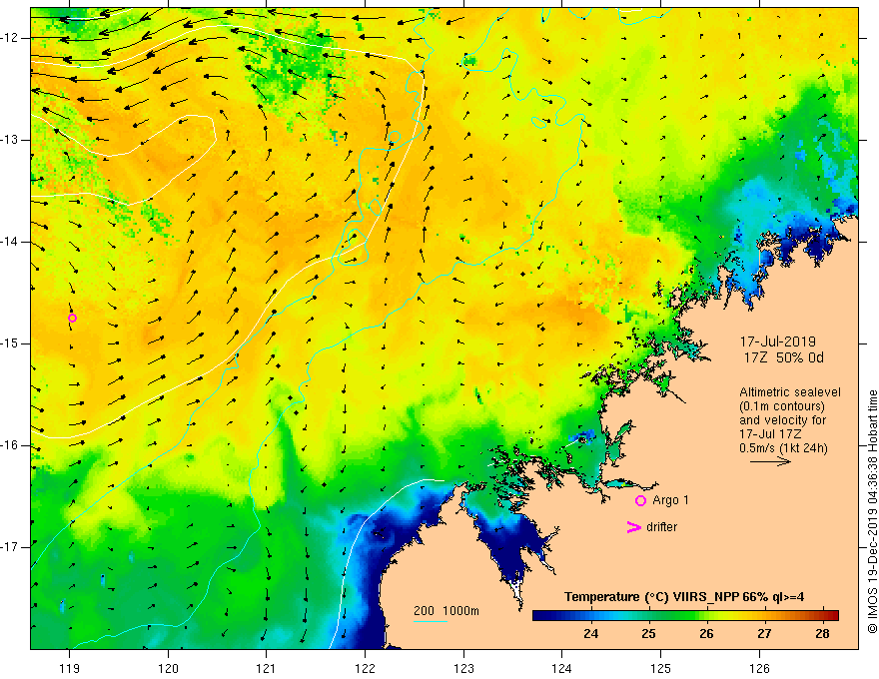
Task: Click the Argo 1 legend circle symbol
Action: pyautogui.click(x=640, y=500)
